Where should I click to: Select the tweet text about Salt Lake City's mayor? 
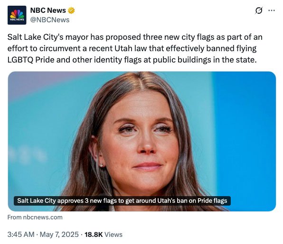(135, 48)
